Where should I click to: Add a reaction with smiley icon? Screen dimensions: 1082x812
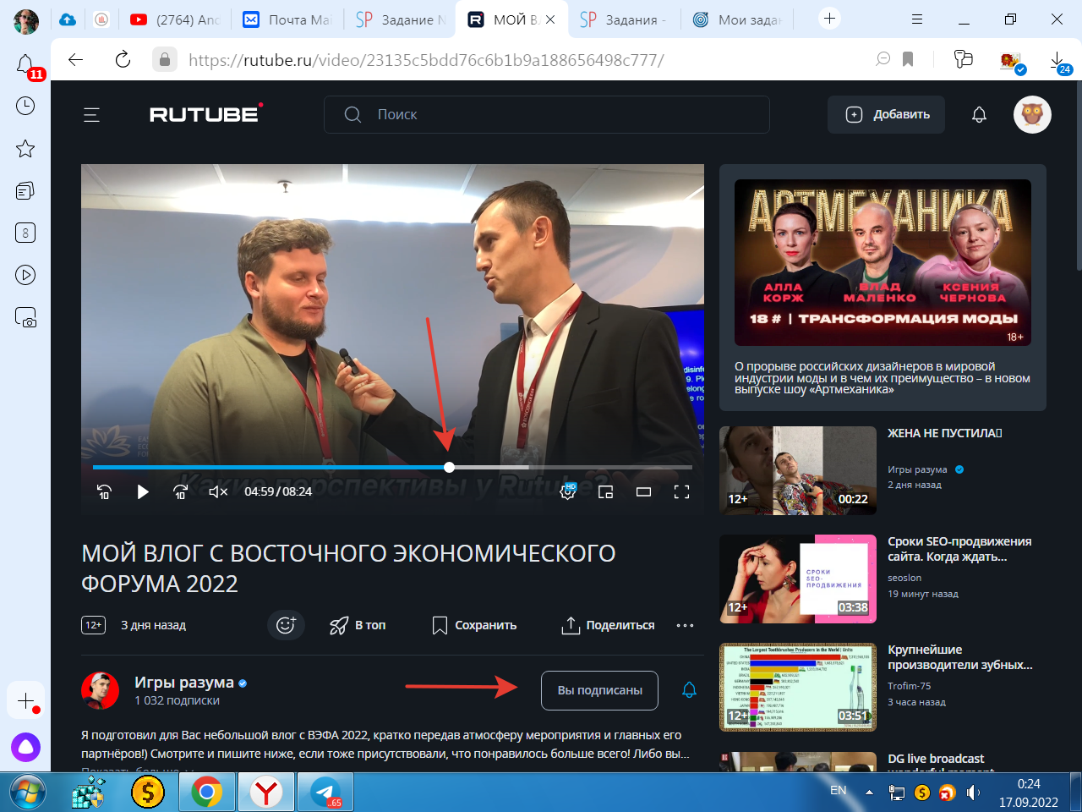286,625
